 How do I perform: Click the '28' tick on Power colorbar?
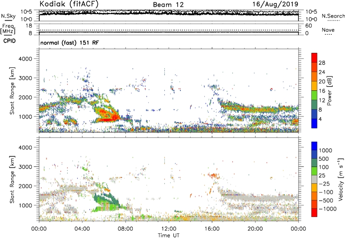point(322,63)
